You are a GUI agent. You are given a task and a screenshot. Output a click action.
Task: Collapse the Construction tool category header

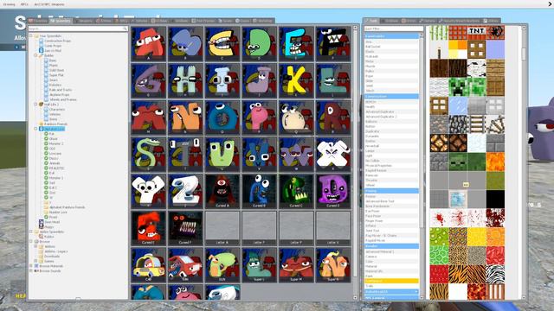(391, 96)
